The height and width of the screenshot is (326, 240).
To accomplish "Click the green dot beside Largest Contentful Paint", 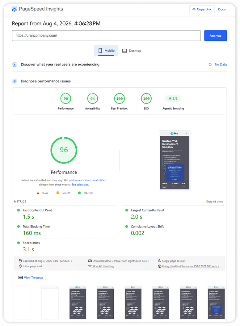I will pos(126,210).
